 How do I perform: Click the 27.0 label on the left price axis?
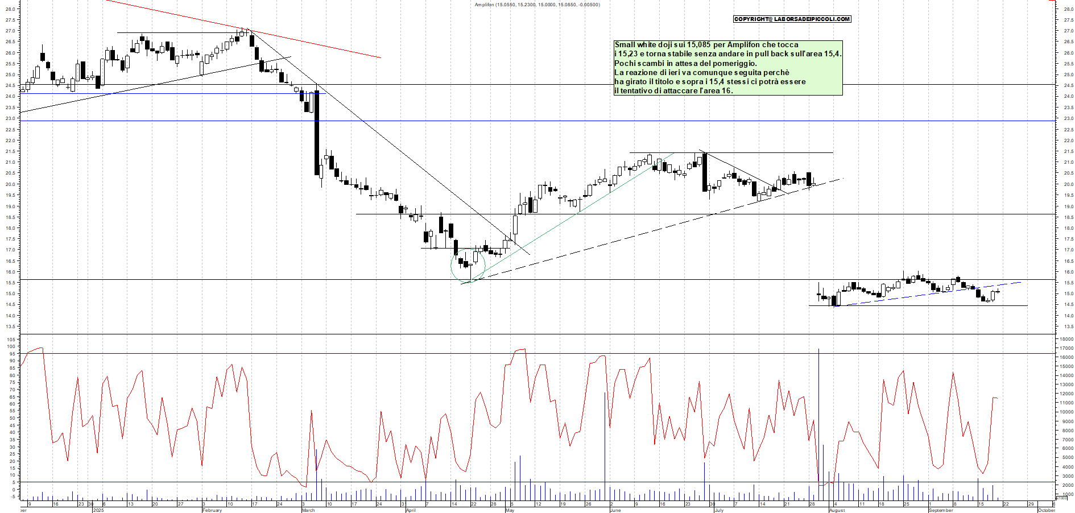[10, 31]
